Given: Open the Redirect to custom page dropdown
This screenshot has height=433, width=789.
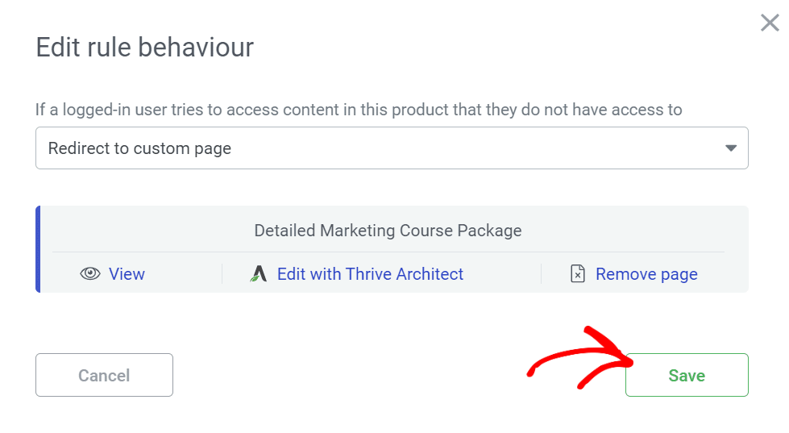Looking at the screenshot, I should click(392, 148).
